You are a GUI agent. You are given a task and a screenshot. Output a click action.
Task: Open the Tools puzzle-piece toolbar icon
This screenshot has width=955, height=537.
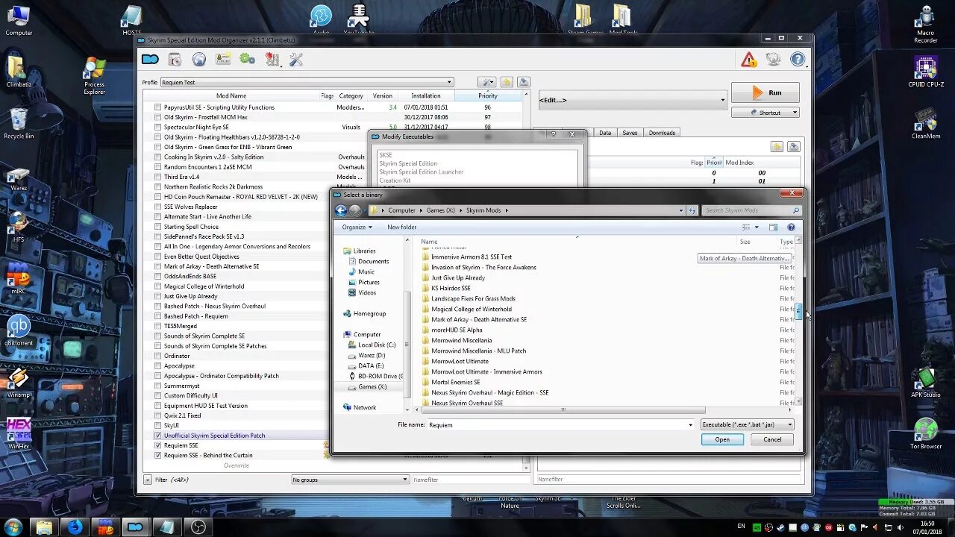point(272,60)
